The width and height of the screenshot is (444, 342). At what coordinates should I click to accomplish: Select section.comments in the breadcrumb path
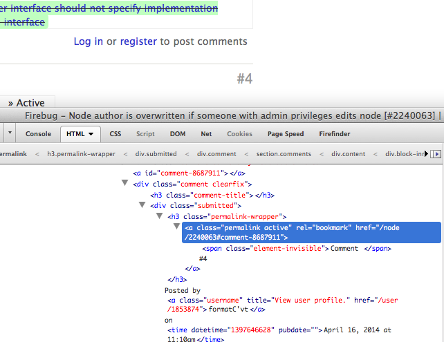[284, 154]
